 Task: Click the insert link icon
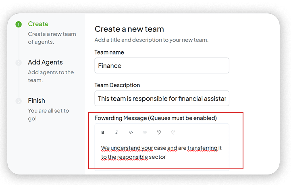pos(145,132)
